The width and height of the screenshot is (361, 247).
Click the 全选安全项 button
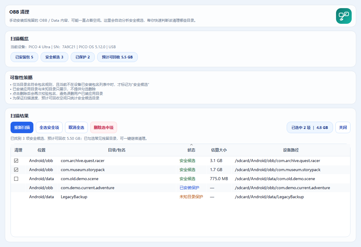point(49,127)
